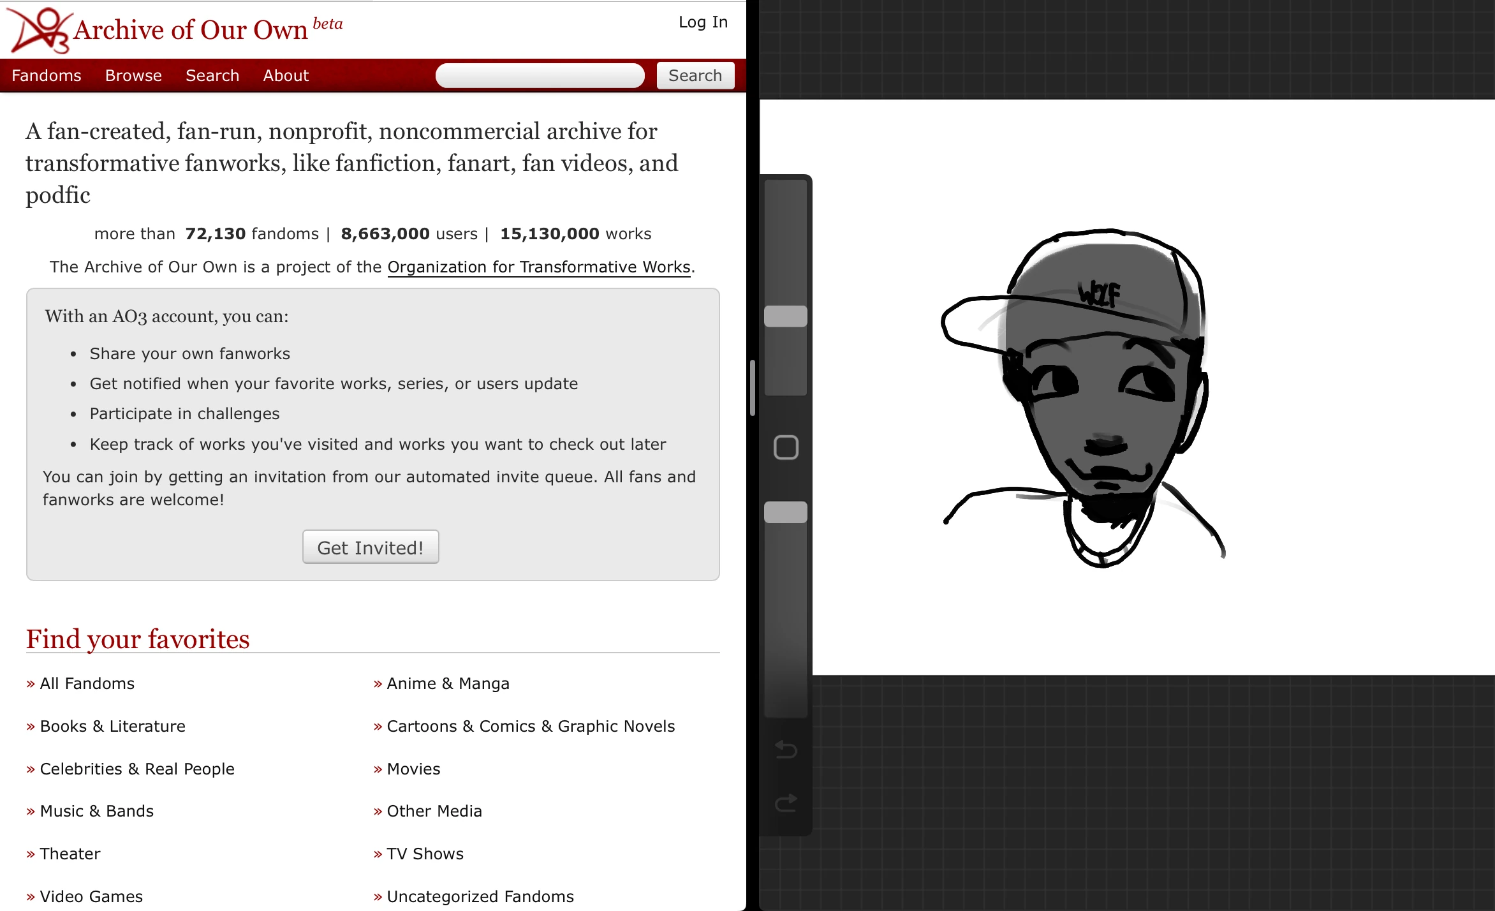Click the Log In link
This screenshot has height=911, width=1495.
[703, 22]
